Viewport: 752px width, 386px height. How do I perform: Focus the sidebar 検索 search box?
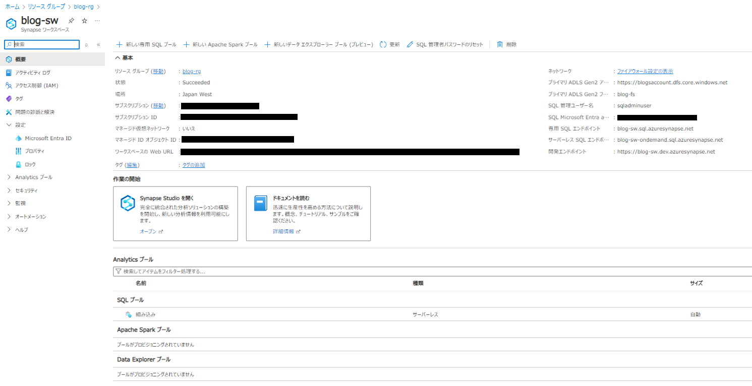(42, 44)
